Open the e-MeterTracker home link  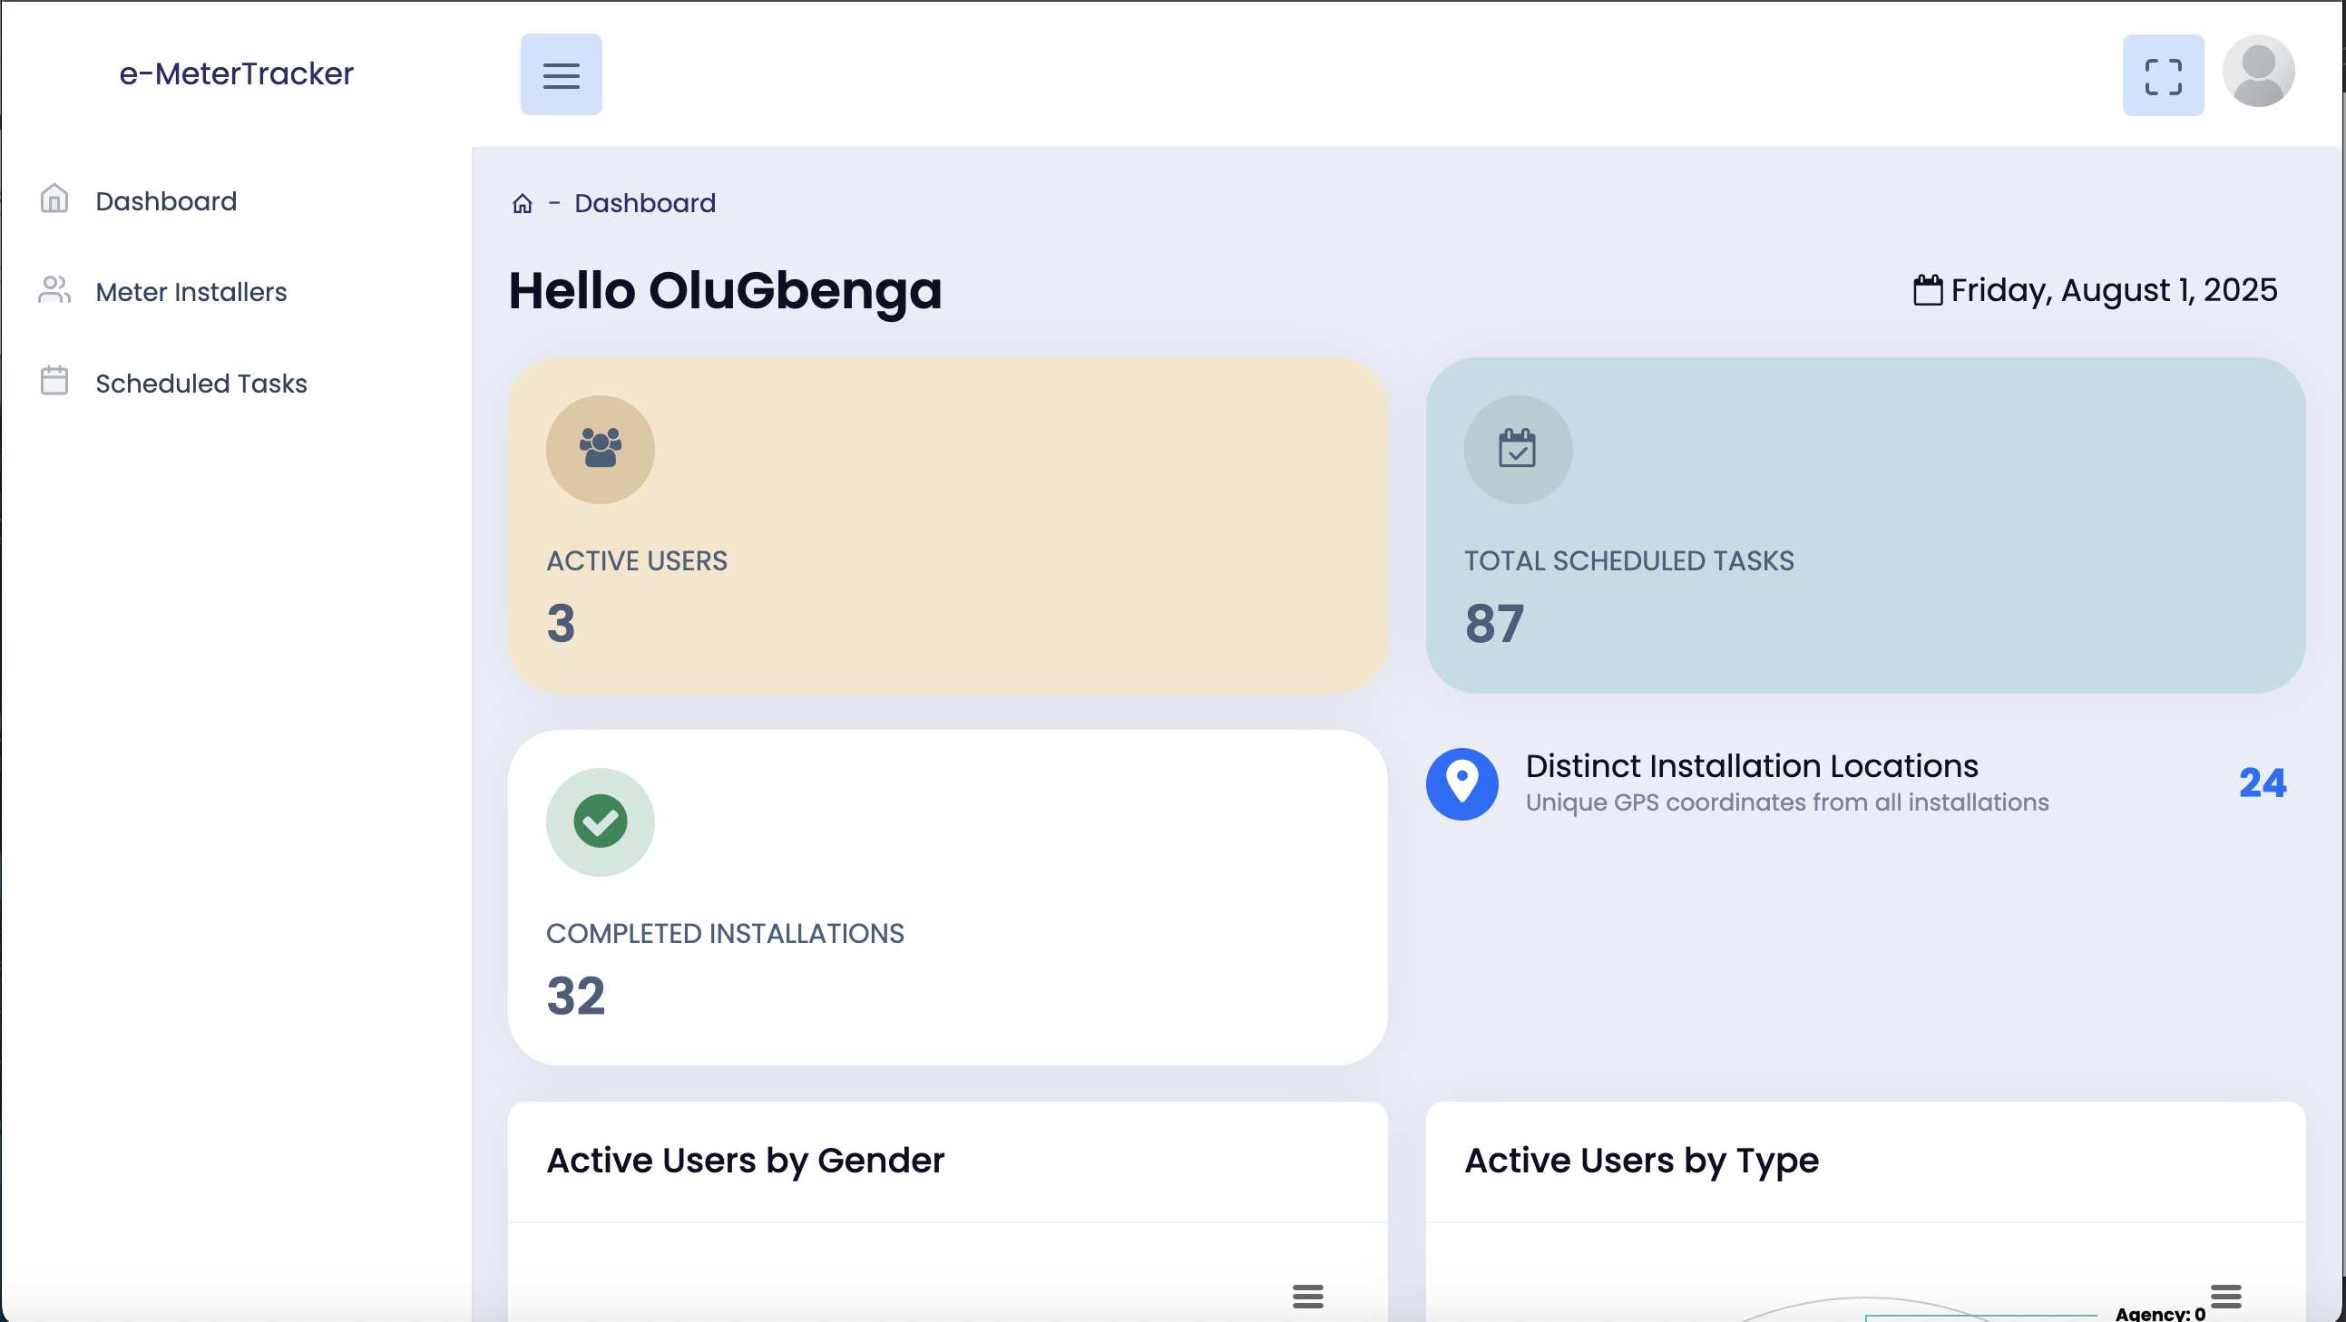point(237,73)
